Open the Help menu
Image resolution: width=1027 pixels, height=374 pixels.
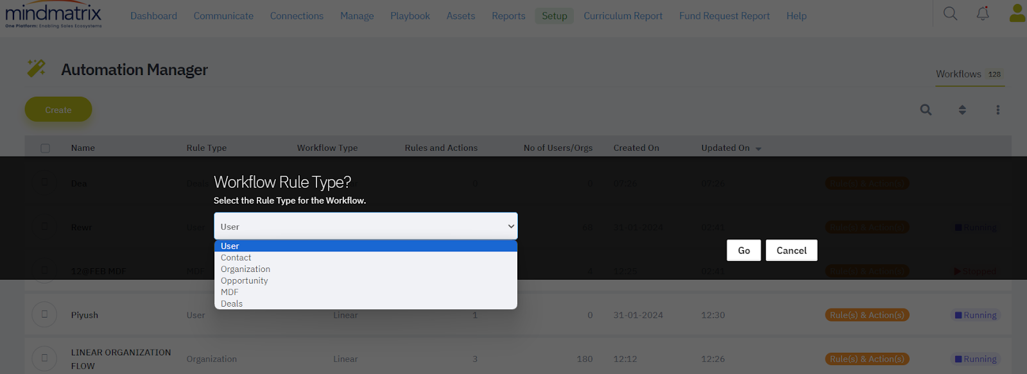[x=797, y=15]
